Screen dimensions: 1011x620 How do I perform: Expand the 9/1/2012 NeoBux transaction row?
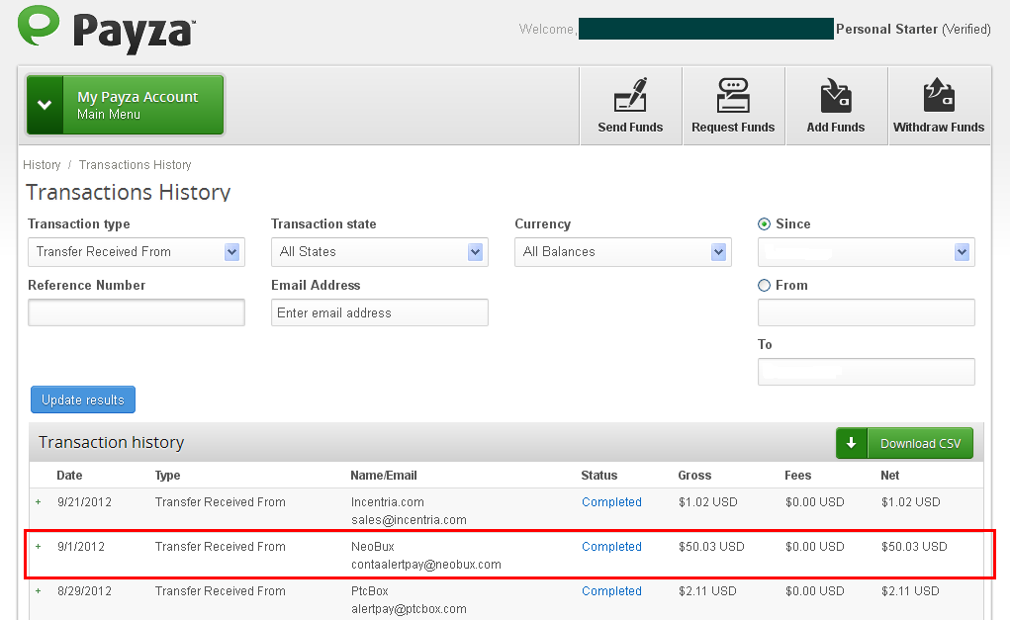(38, 547)
